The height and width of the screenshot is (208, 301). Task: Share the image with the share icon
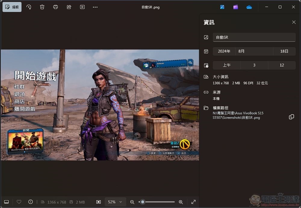click(69, 7)
